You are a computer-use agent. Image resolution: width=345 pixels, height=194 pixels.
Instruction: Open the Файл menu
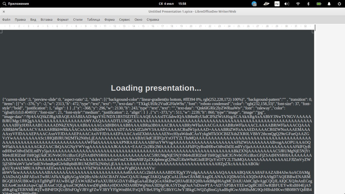(6, 20)
